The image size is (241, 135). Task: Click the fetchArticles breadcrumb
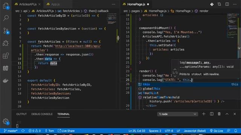(x=71, y=11)
